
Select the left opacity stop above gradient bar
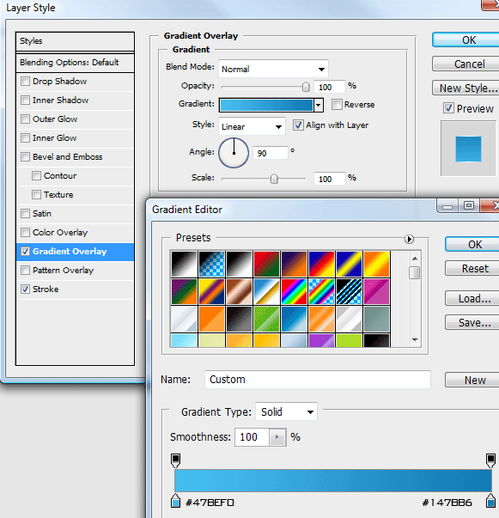[176, 460]
